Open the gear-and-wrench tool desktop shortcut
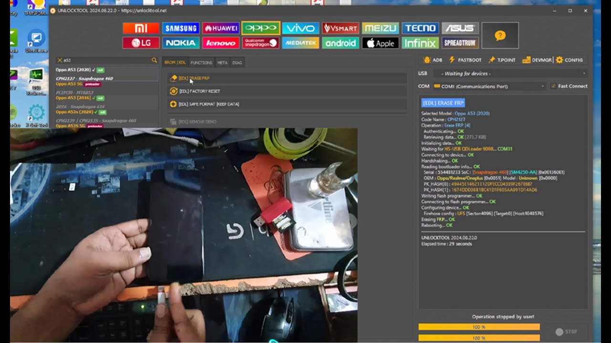Screen dimensions: 611x343 (x=36, y=116)
